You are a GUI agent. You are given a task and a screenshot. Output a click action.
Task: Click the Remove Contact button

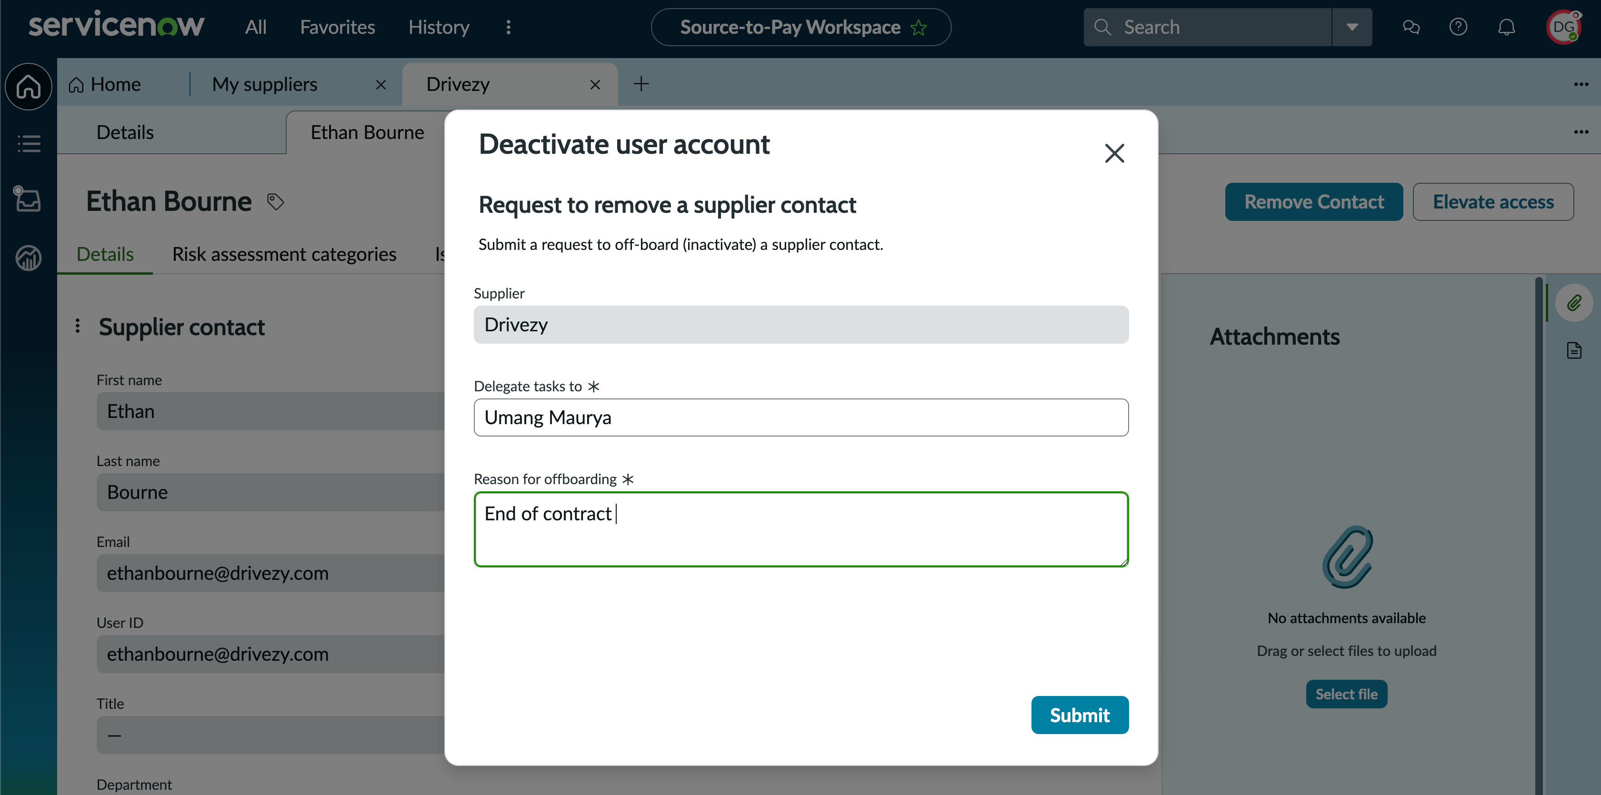point(1314,202)
